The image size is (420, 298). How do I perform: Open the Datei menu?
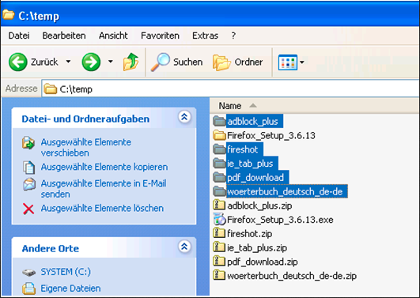click(19, 36)
